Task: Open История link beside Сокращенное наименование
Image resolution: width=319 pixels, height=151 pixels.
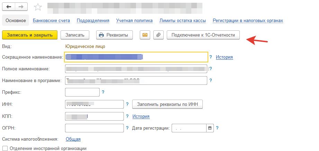Action: [x=224, y=57]
